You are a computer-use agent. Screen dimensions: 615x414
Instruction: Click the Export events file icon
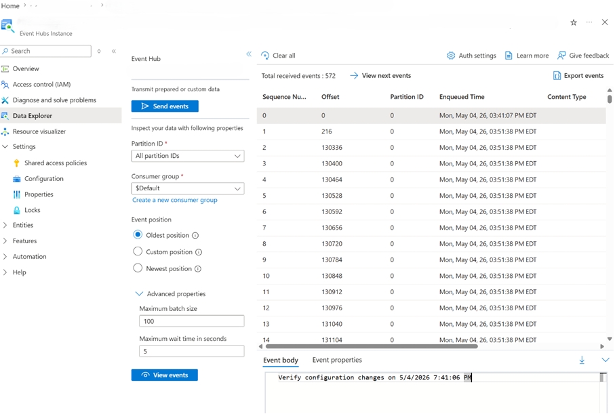[557, 76]
